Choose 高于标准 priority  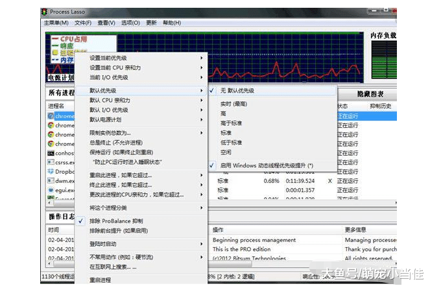click(272, 123)
